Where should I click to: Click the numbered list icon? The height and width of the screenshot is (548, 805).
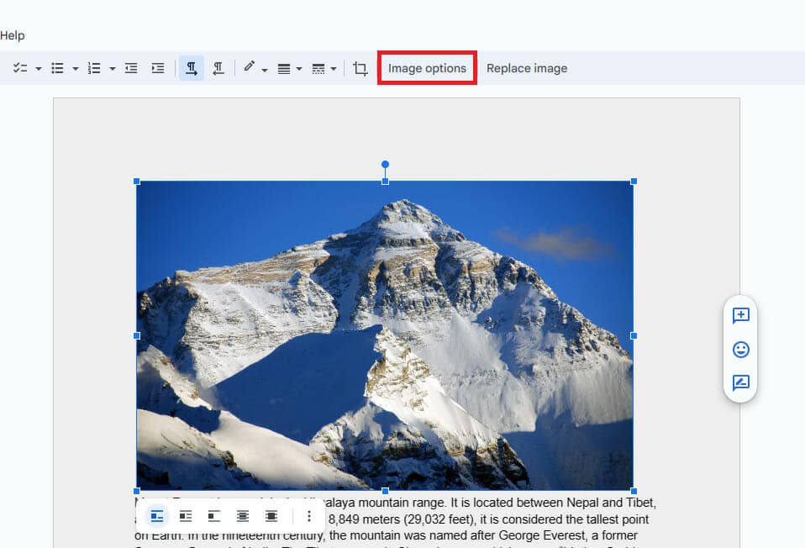94,69
